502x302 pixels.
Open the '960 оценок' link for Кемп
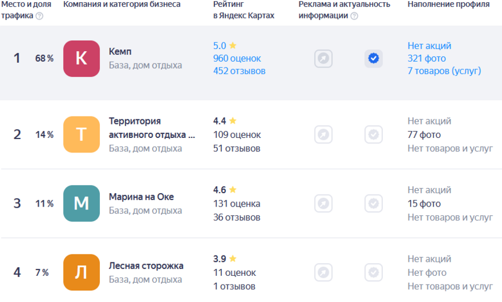pos(237,58)
